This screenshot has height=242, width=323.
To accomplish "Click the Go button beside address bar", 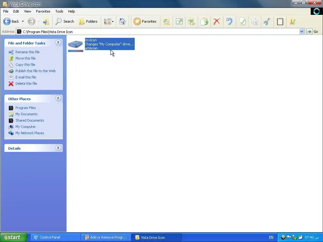I will pyautogui.click(x=313, y=32).
